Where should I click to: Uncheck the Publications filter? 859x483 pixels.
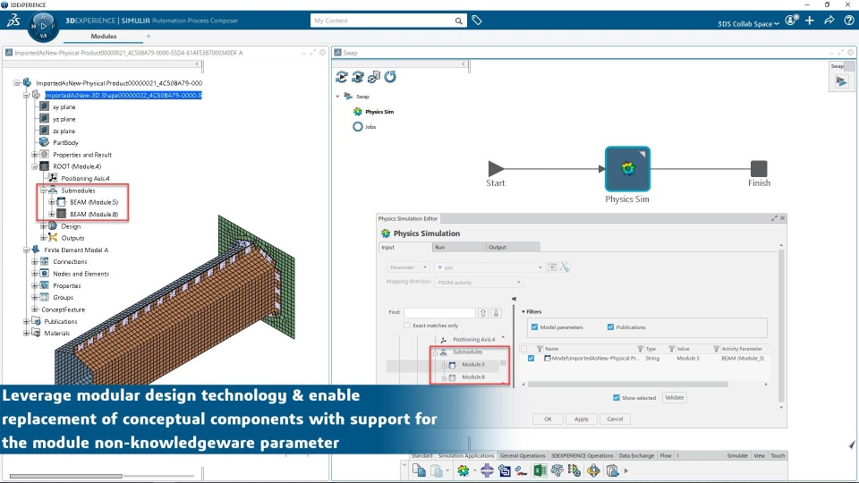(x=610, y=327)
